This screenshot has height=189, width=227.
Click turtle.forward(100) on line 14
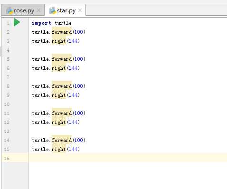(58, 140)
